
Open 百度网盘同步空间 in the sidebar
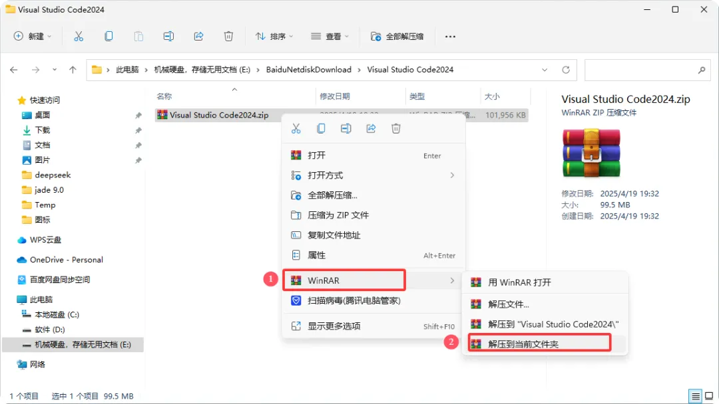[x=60, y=280]
